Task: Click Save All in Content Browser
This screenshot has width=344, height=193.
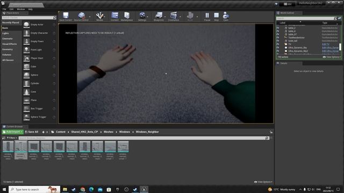Action: coord(32,132)
